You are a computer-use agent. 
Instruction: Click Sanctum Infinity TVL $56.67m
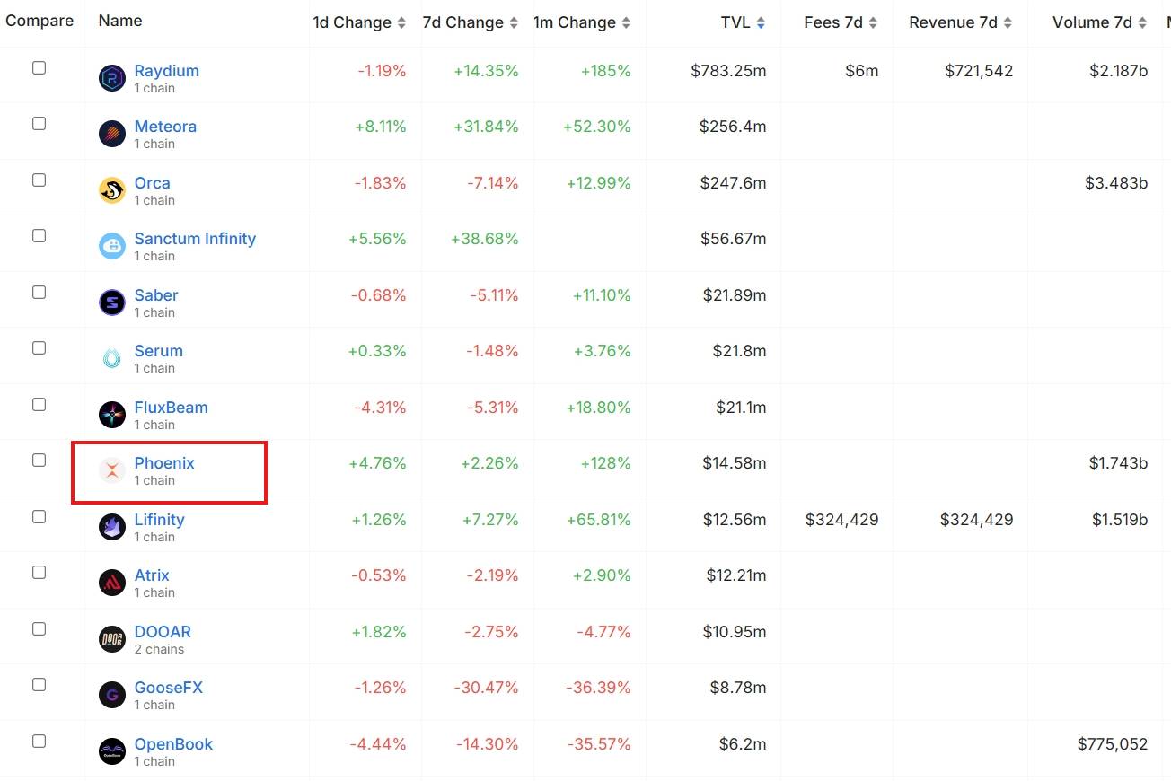click(734, 239)
